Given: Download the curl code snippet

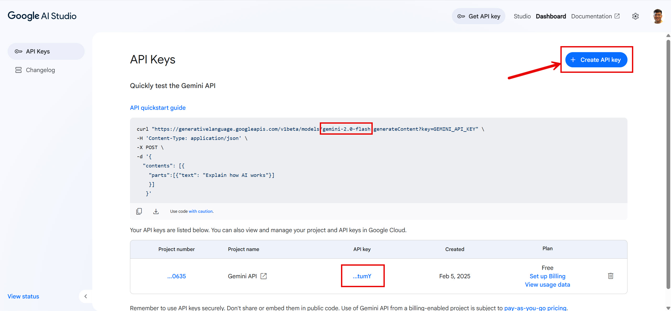Looking at the screenshot, I should [x=156, y=211].
